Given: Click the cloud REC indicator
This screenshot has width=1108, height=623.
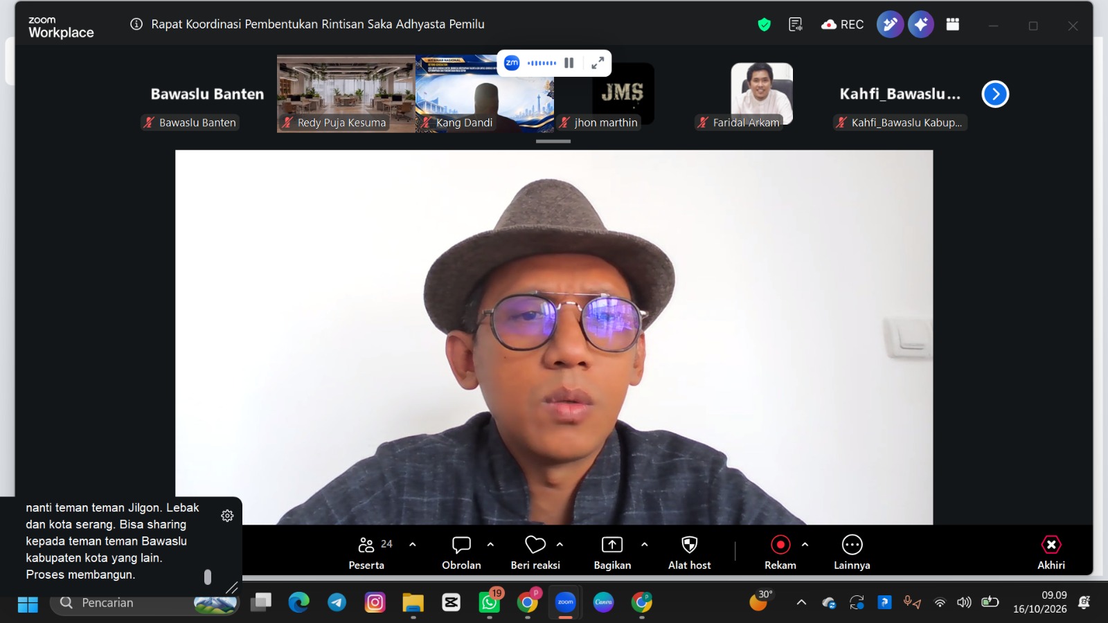Looking at the screenshot, I should click(842, 25).
